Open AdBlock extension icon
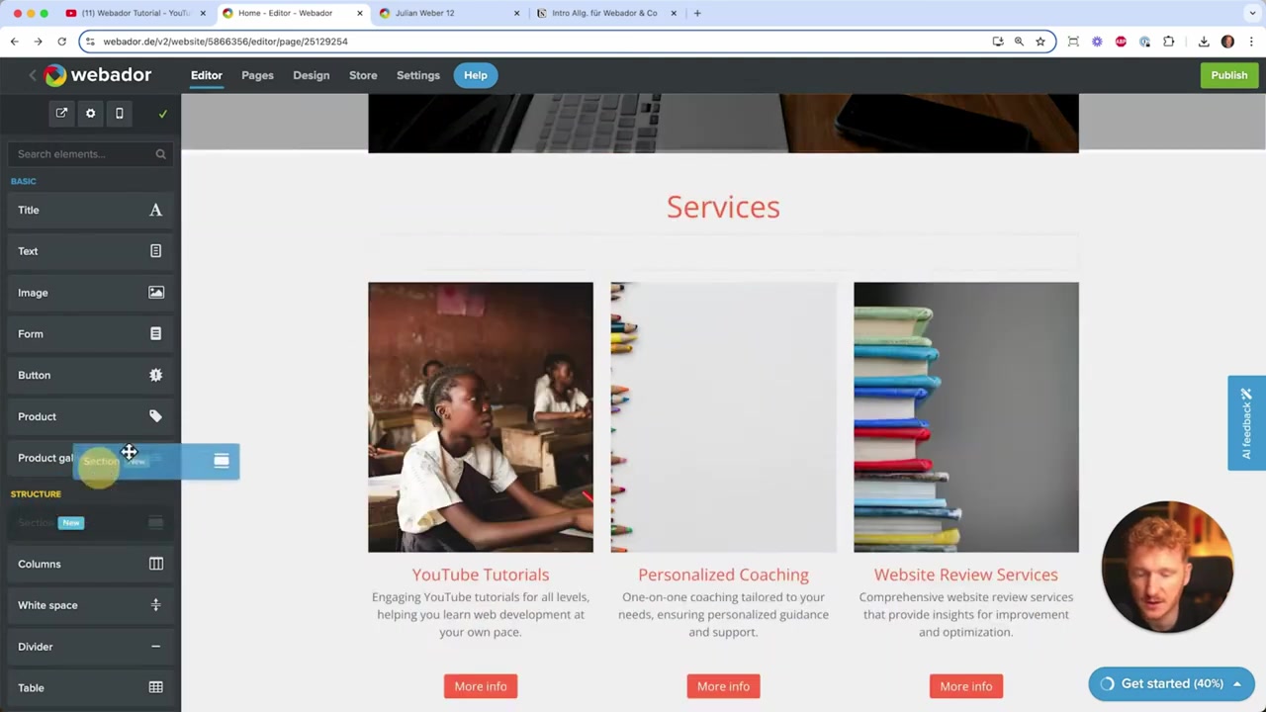 coord(1121,42)
